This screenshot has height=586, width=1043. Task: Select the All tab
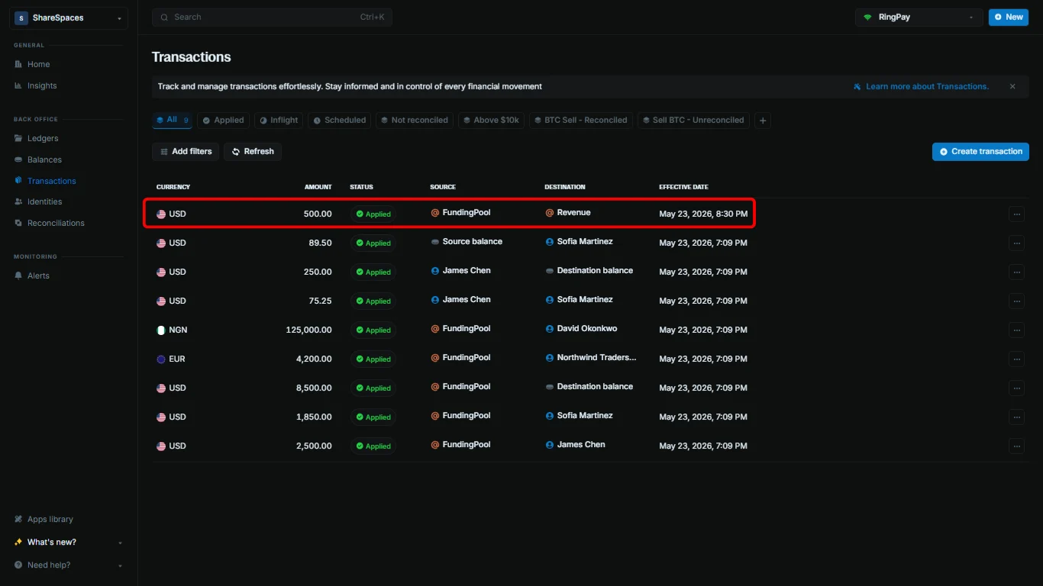pos(172,120)
